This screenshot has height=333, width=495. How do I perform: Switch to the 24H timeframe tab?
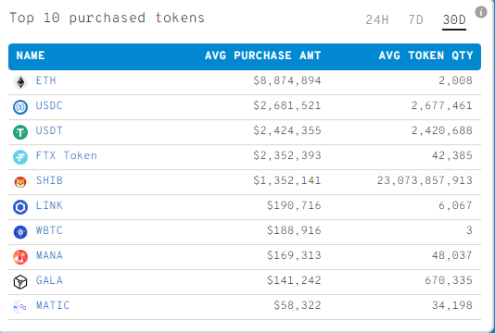click(377, 19)
